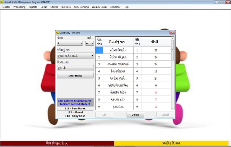Open the Setup menu
The image size is (231, 147).
point(44,7)
